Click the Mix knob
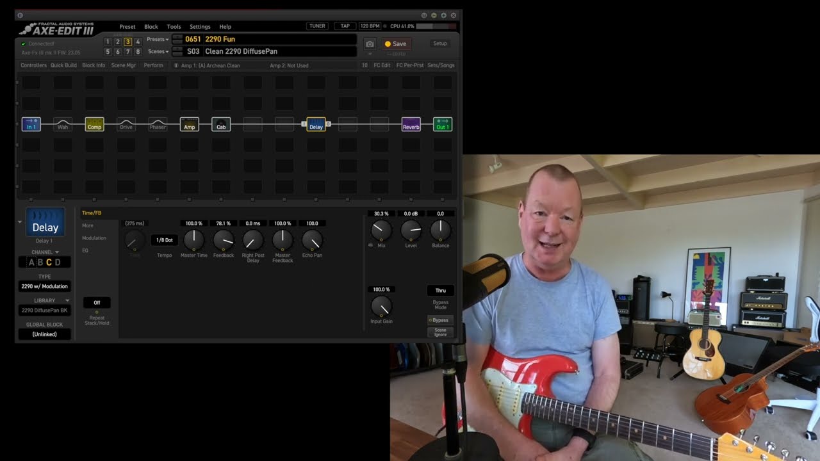 [381, 230]
